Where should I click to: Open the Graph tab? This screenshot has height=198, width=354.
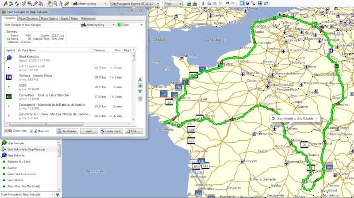pos(64,19)
